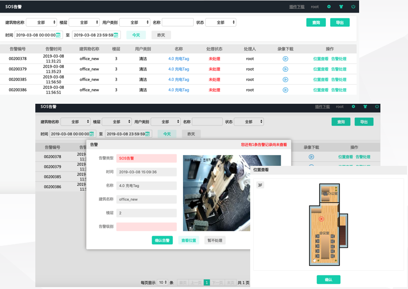Click start time field in top window
Screen dimensions: 408x289
click(x=39, y=35)
